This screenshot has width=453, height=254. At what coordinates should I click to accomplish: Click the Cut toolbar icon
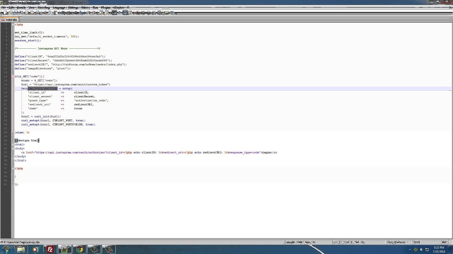[x=46, y=13]
